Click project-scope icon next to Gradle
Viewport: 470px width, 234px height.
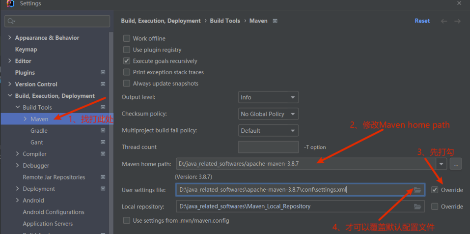pos(103,130)
